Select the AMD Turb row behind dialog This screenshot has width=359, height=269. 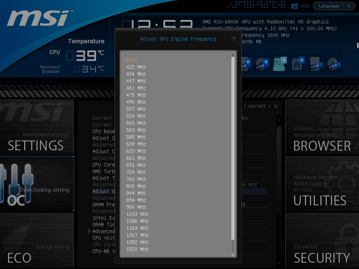pyautogui.click(x=103, y=171)
